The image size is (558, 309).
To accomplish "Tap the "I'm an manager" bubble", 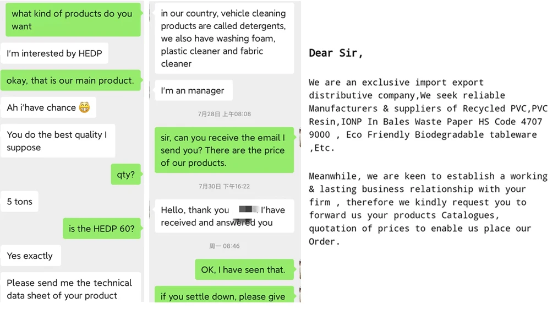I will click(x=193, y=90).
